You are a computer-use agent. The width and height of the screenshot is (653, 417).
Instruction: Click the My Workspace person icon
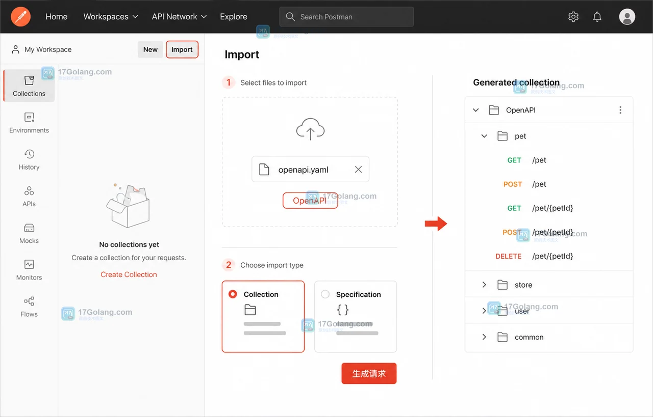click(x=15, y=49)
